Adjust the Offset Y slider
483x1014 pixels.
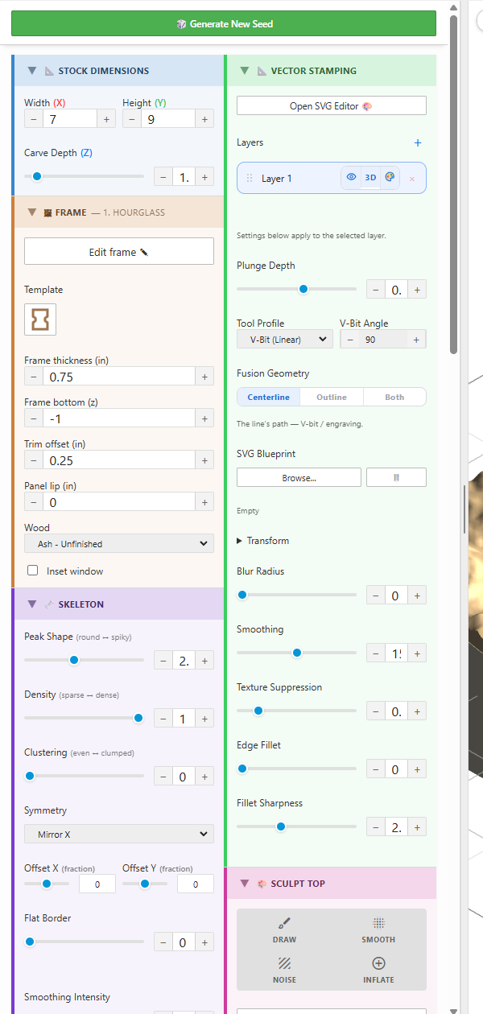145,884
